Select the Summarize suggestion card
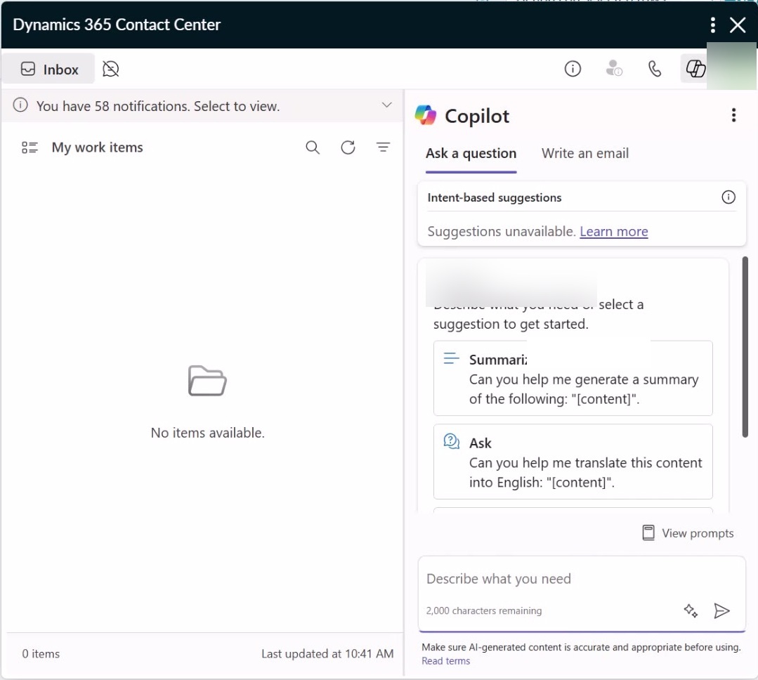The width and height of the screenshot is (758, 680). (x=573, y=379)
